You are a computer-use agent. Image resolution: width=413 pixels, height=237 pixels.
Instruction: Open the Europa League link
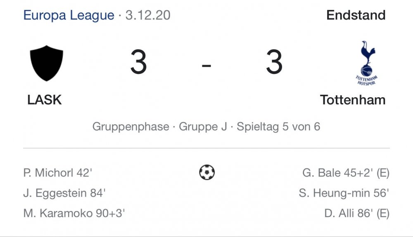tap(69, 15)
